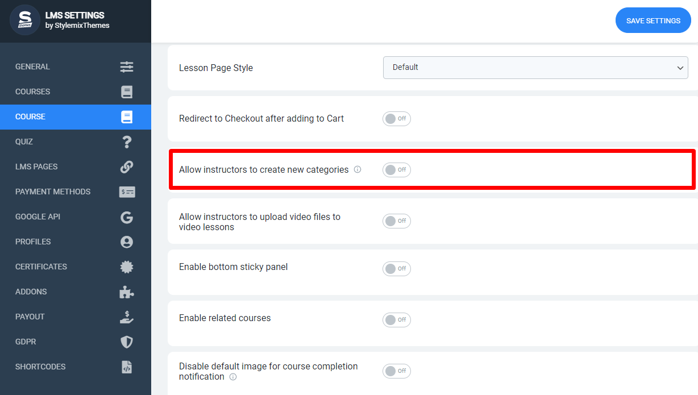Click the General sliders icon in sidebar
Image resolution: width=698 pixels, height=395 pixels.
coord(127,66)
